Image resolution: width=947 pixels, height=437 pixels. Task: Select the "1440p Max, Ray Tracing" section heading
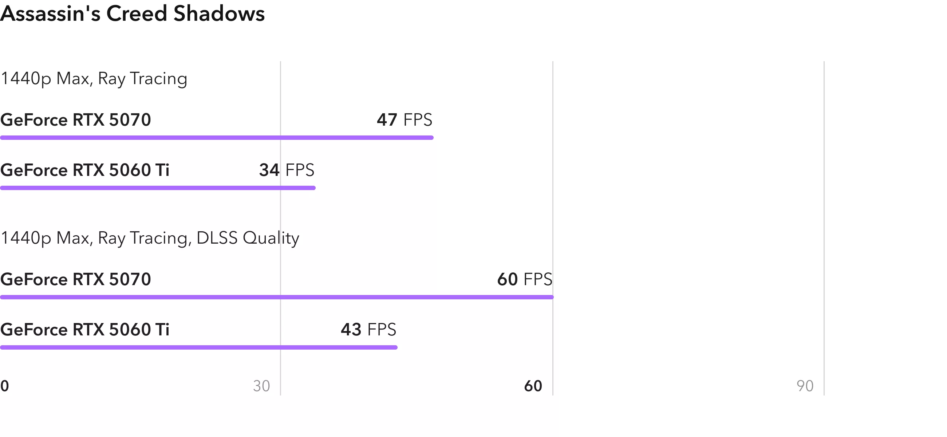pyautogui.click(x=94, y=79)
